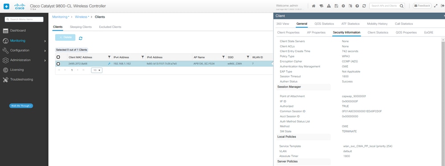Open the Cisco logo home link
The image size is (445, 166).
[x=20, y=6]
